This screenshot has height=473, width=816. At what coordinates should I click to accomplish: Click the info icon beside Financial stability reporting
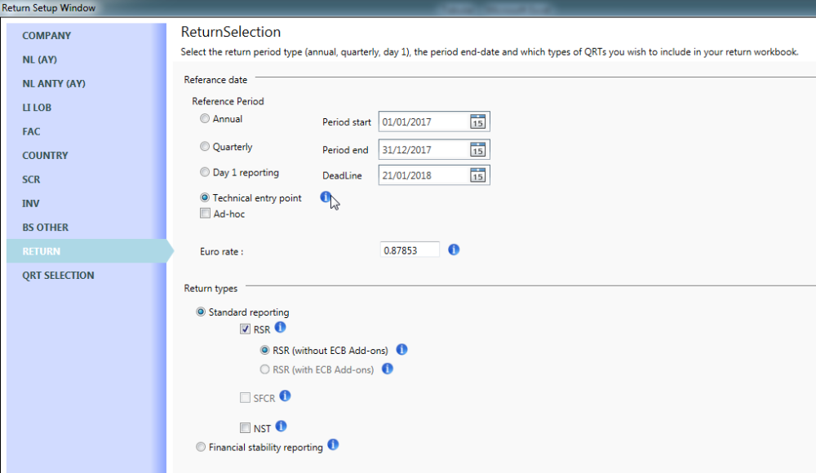click(x=333, y=445)
